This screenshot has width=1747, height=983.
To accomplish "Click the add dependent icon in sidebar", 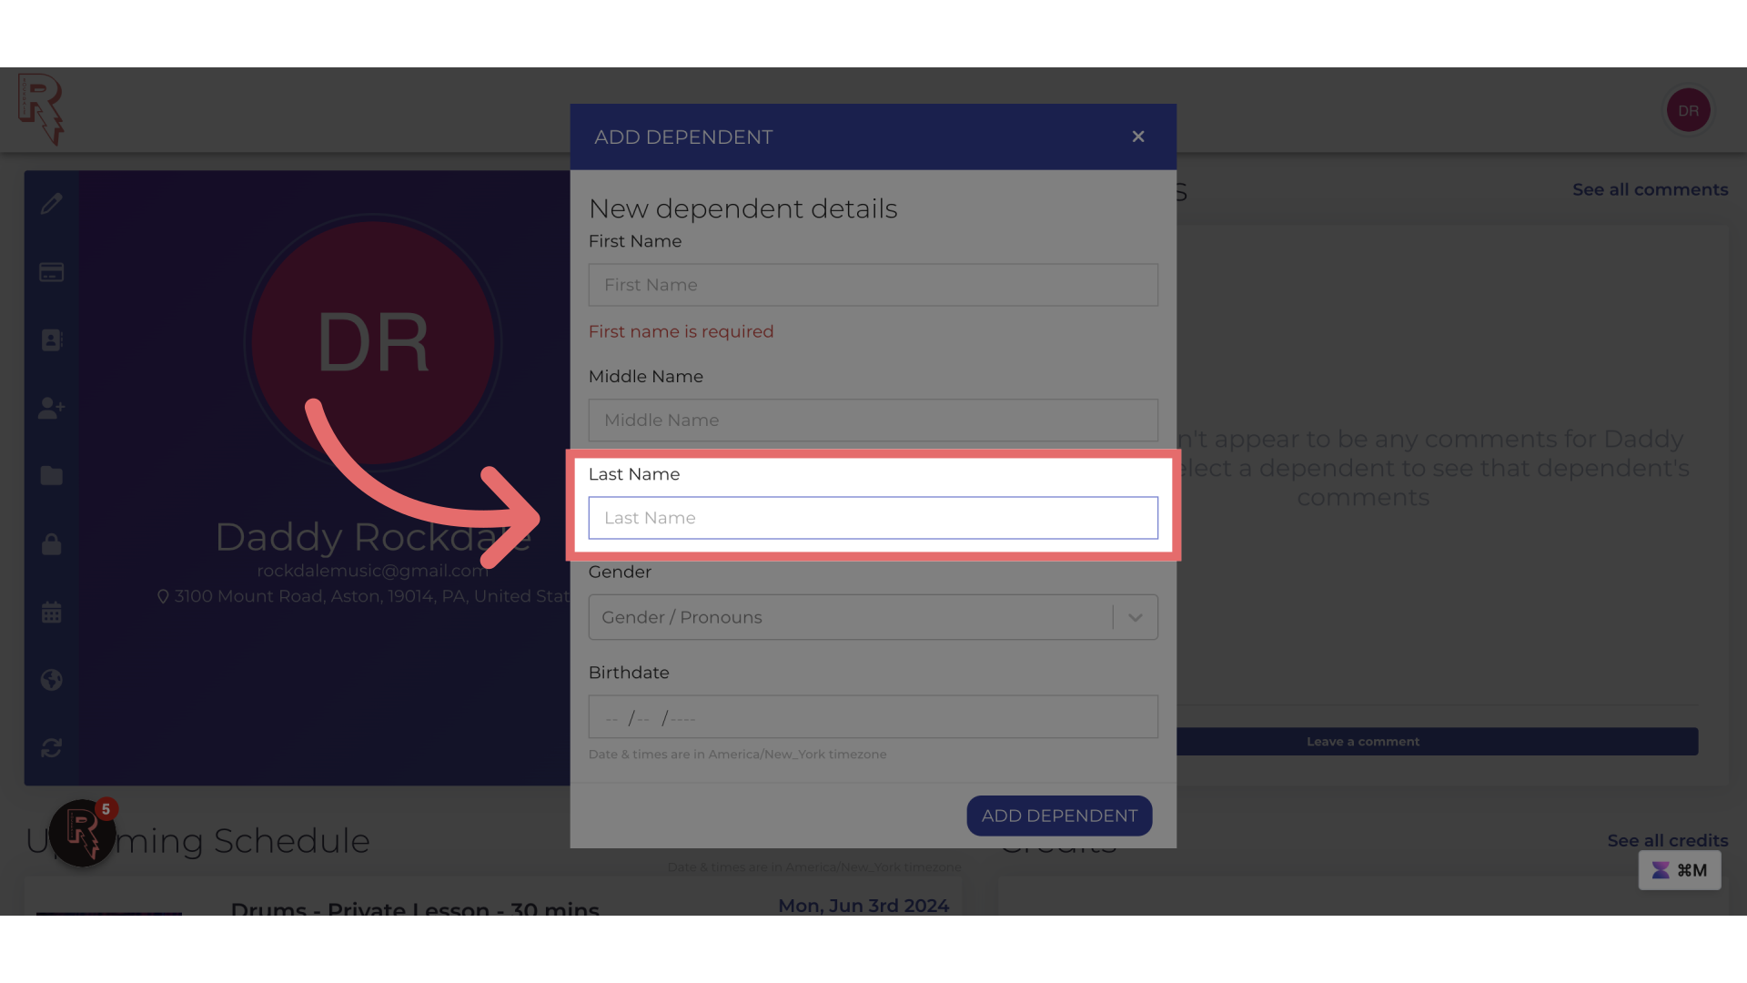I will coord(52,408).
